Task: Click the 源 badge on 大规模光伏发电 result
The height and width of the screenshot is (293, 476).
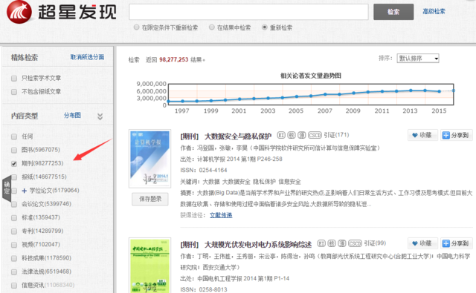Action: (342, 243)
